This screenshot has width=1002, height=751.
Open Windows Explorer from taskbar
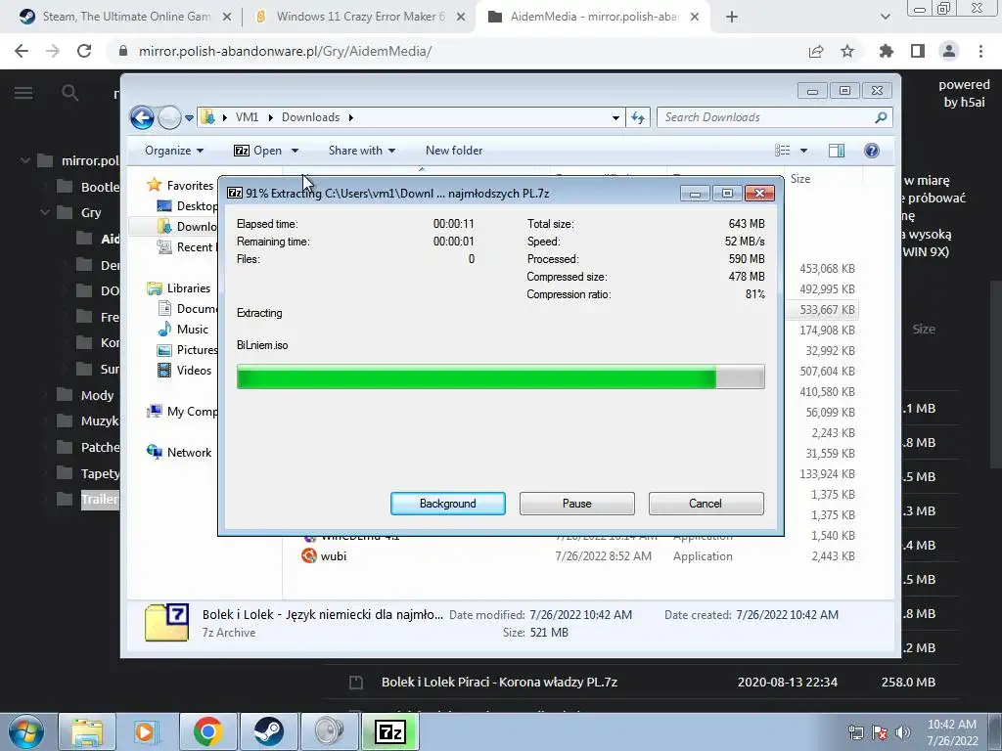tap(87, 731)
